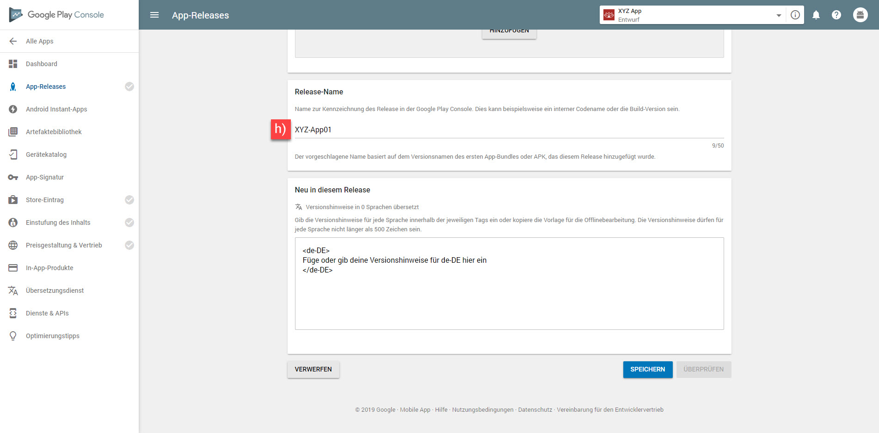Click the App-Releases rocket icon
This screenshot has height=433, width=879.
[13, 87]
